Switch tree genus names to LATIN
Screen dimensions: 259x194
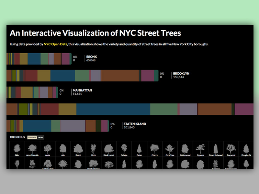40,137
